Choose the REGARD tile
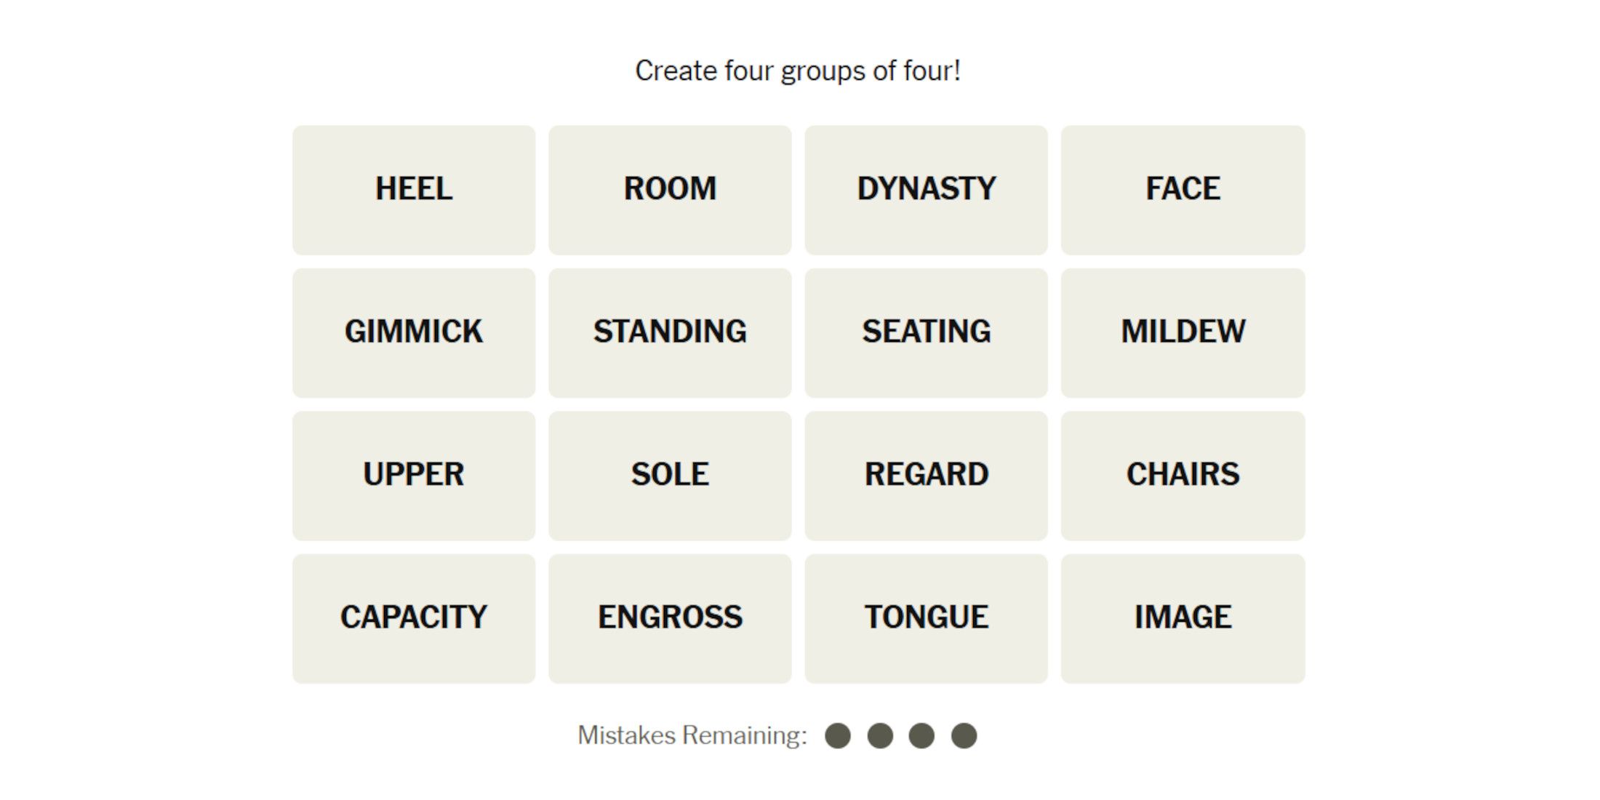The width and height of the screenshot is (1600, 800). (x=926, y=475)
